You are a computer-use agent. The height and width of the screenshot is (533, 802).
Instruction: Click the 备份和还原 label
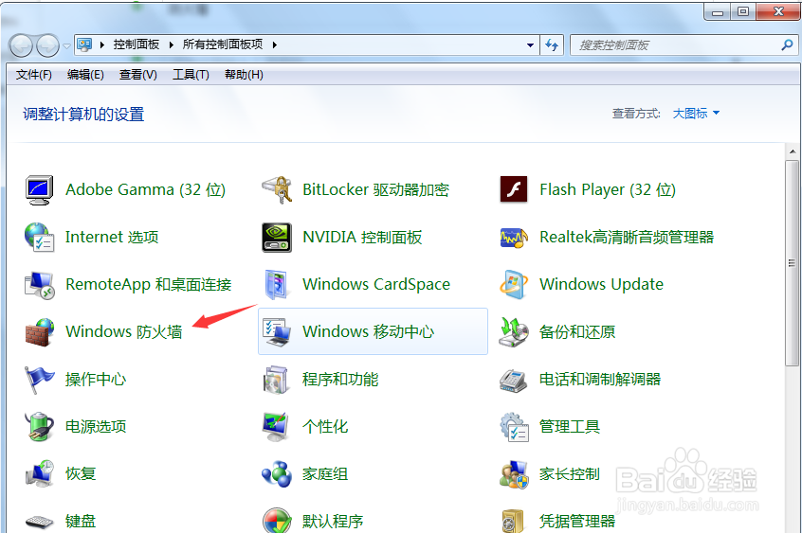[x=577, y=332]
